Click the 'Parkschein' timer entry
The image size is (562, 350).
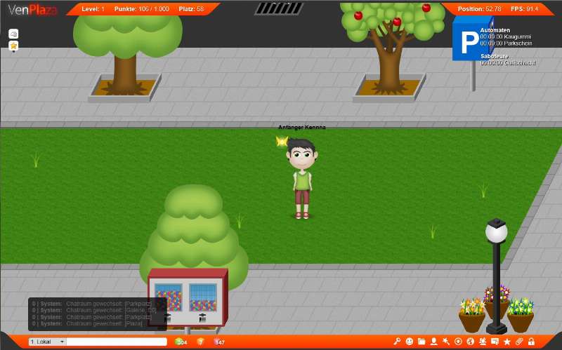(x=506, y=43)
